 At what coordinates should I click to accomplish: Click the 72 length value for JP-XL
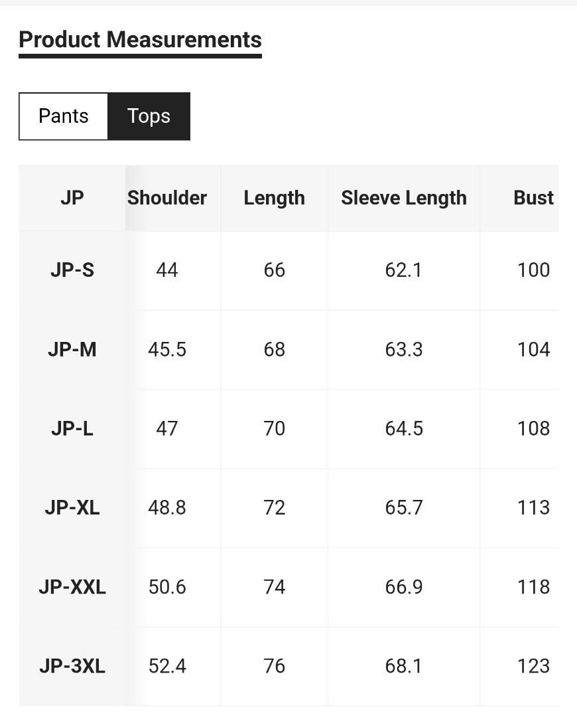coord(274,508)
